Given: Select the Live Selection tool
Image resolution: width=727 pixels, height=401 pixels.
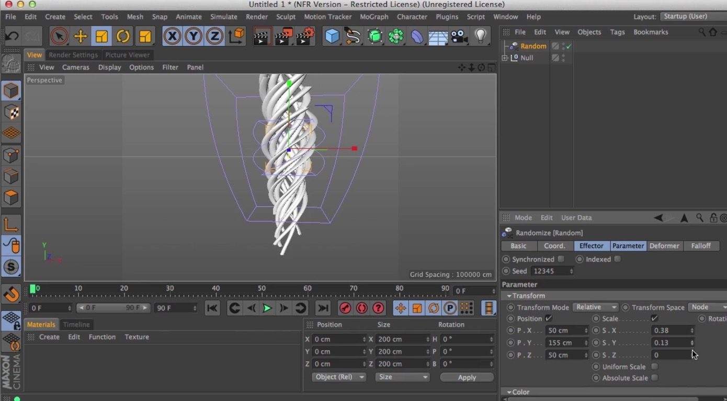Looking at the screenshot, I should point(59,37).
